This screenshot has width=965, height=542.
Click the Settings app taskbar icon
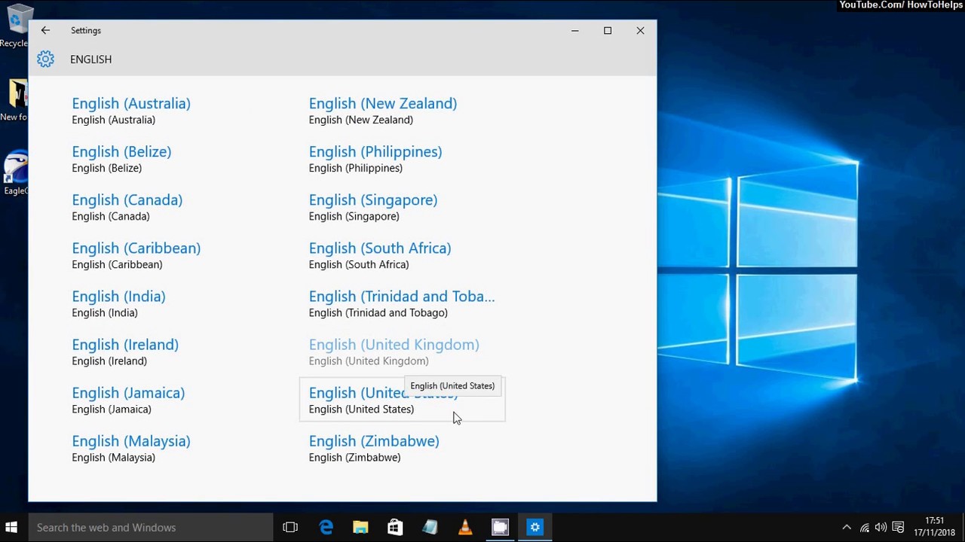535,527
